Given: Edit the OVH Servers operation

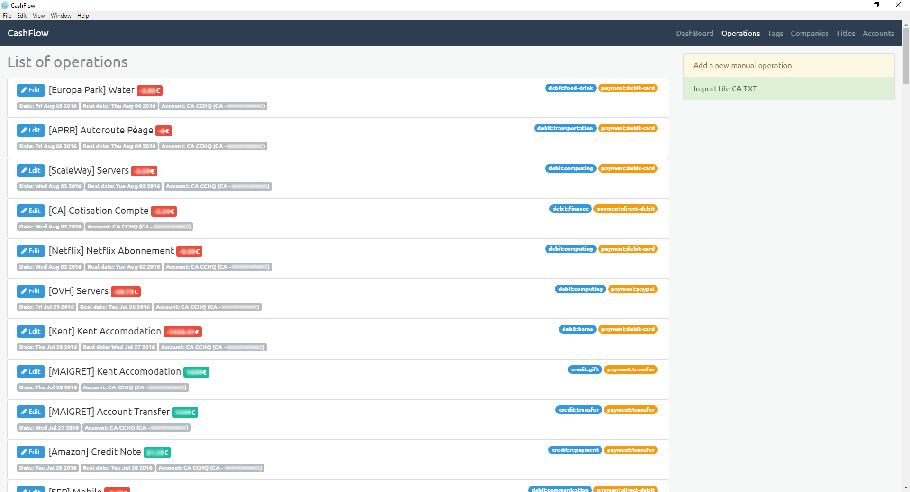Looking at the screenshot, I should [x=31, y=291].
